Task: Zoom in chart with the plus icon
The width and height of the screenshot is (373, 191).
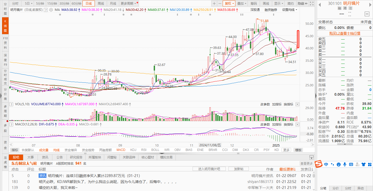Action: tap(214, 3)
